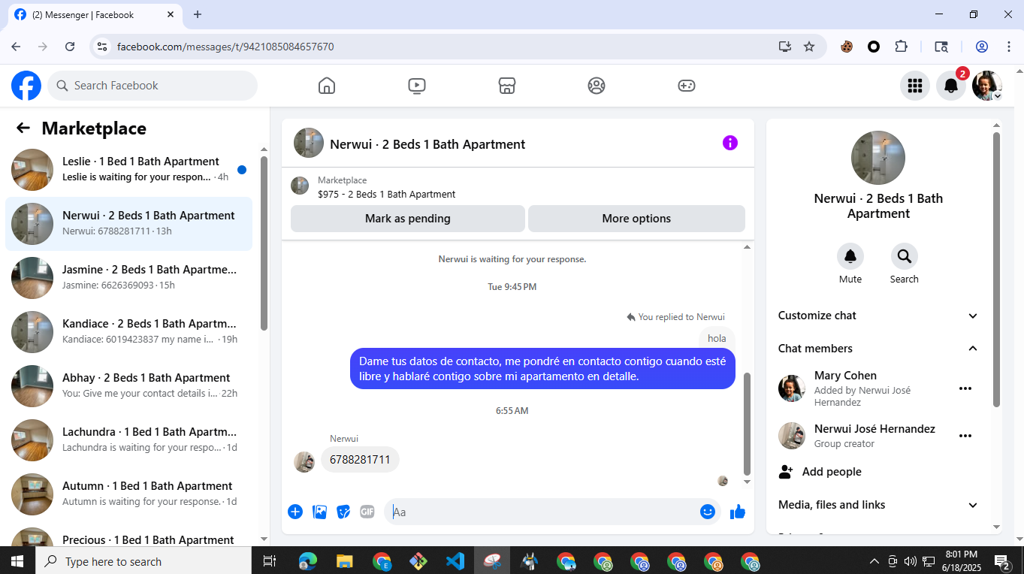The height and width of the screenshot is (574, 1024).
Task: Open the Abhay 2 Beds conversation
Action: pyautogui.click(x=128, y=386)
